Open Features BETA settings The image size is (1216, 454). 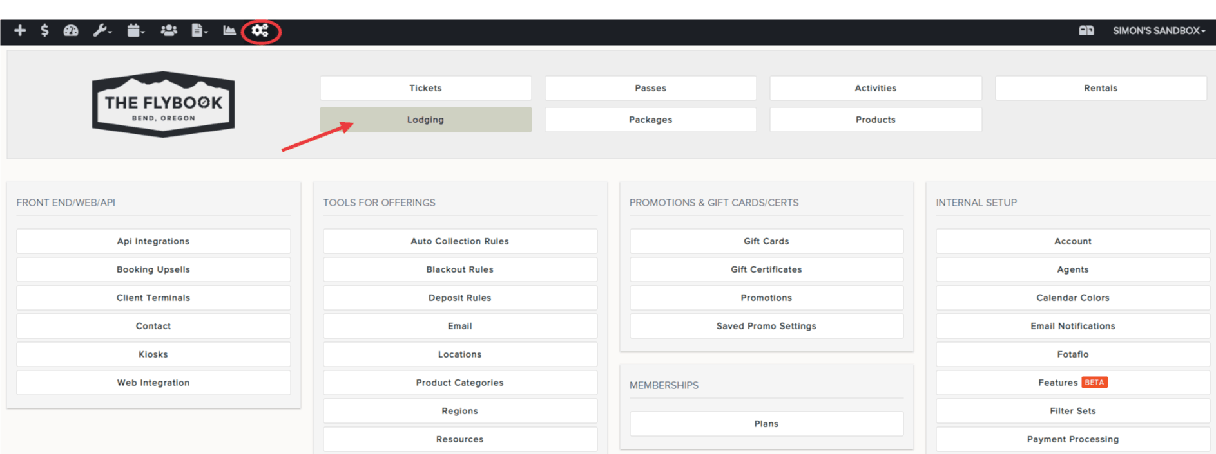(1073, 383)
